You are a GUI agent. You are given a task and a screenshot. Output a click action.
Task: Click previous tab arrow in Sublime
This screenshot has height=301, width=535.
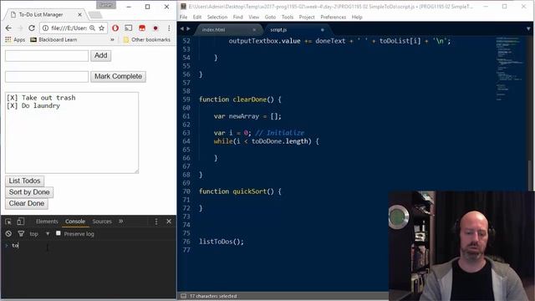[182, 28]
